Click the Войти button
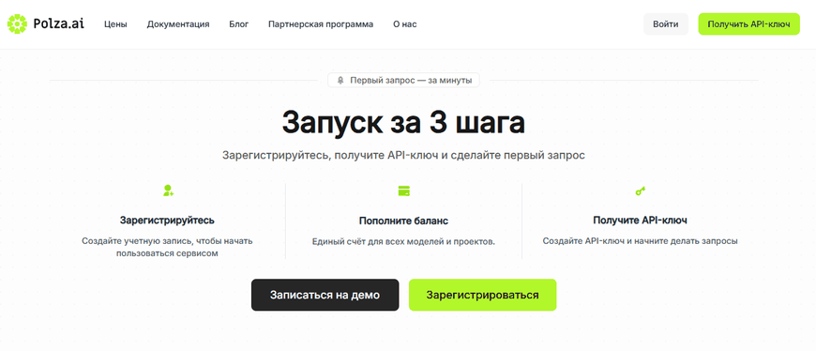This screenshot has width=816, height=351. [666, 24]
